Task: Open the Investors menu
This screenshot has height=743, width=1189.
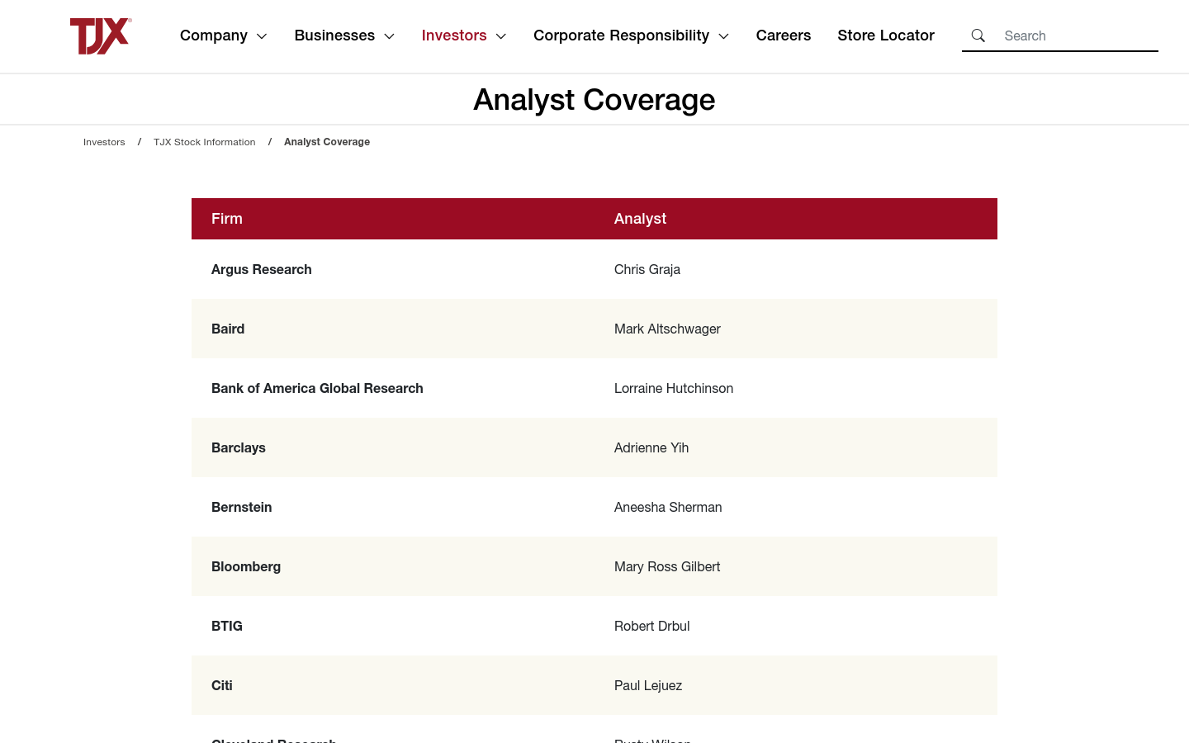Action: coord(454,35)
